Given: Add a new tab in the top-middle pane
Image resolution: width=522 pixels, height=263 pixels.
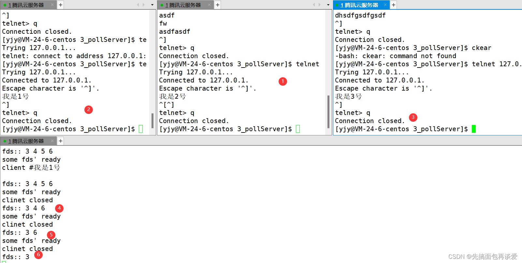Looking at the screenshot, I should pyautogui.click(x=218, y=5).
